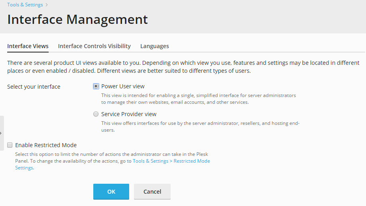
Task: Discard changes with the Cancel button
Action: [x=152, y=192]
